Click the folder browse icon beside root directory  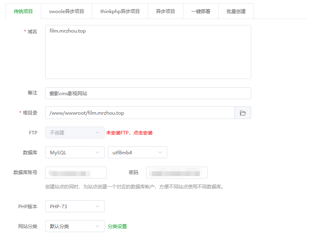(x=242, y=113)
